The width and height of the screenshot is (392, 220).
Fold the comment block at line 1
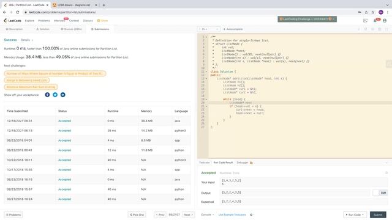tap(206, 37)
